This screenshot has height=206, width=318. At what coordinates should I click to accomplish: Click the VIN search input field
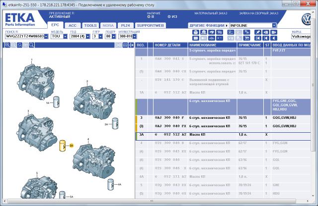(x=24, y=36)
